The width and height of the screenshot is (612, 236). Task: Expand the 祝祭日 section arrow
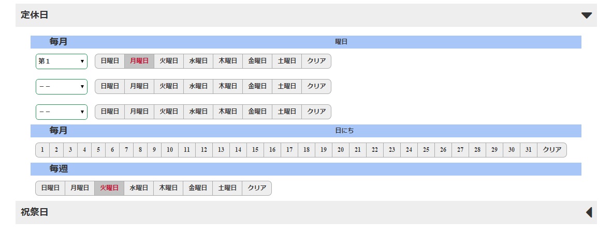(x=589, y=212)
